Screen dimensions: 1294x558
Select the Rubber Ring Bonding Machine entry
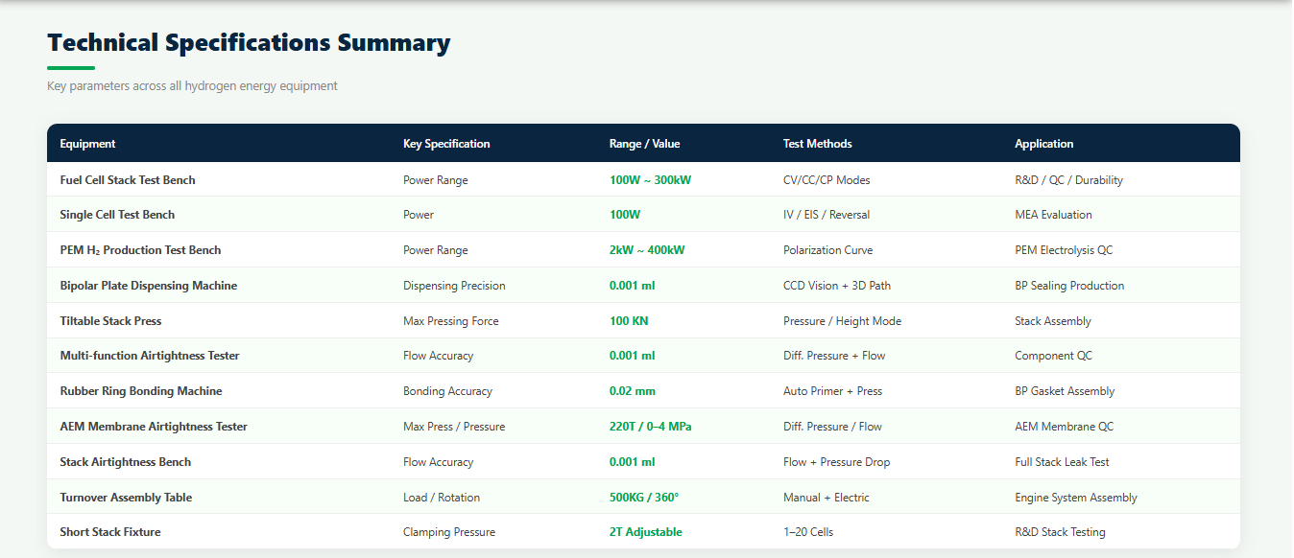(140, 391)
